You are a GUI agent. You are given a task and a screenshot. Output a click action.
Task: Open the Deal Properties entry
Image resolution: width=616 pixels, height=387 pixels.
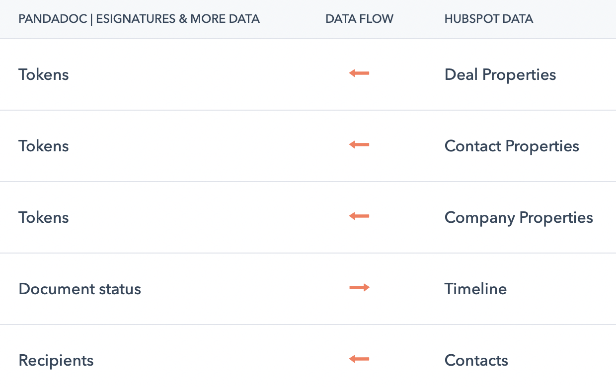(500, 75)
